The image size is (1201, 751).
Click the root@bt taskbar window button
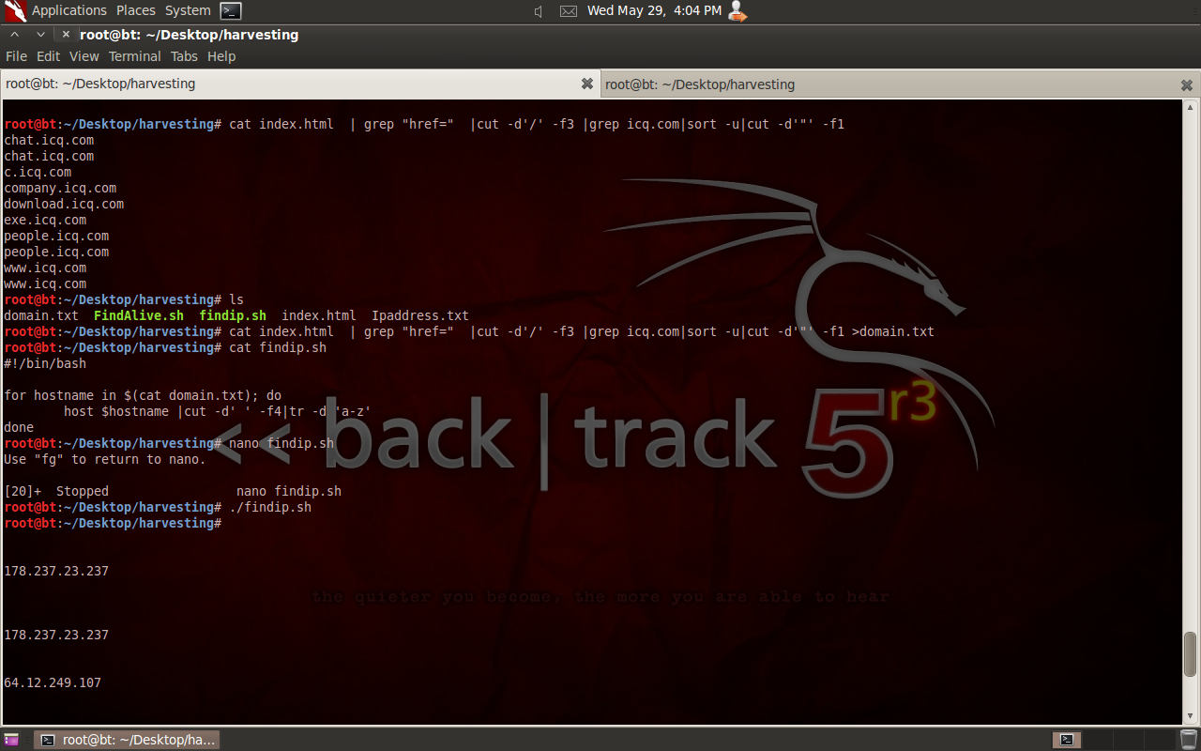[x=128, y=740]
